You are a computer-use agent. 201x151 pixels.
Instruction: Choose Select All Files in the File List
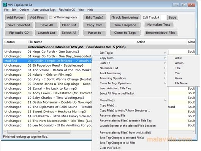(130, 93)
